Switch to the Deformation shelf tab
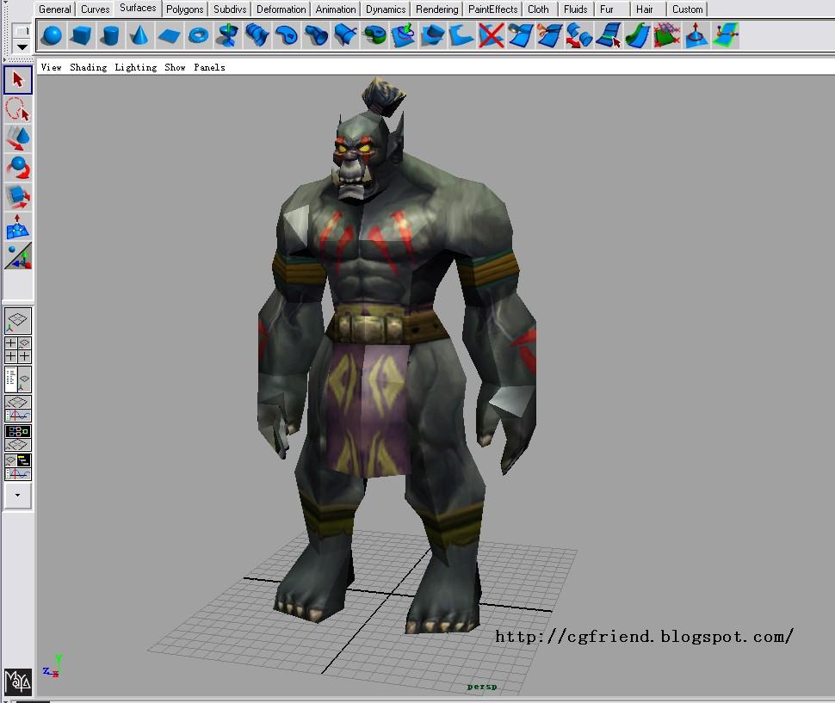This screenshot has height=703, width=835. point(281,9)
